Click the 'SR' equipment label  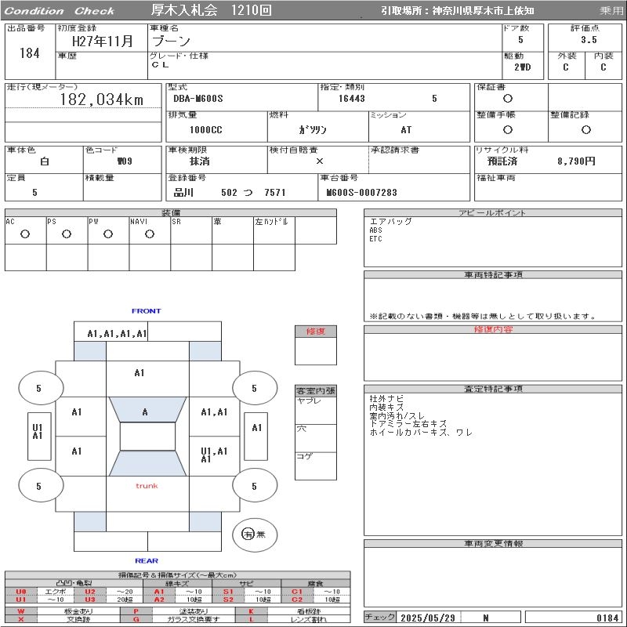click(x=176, y=222)
